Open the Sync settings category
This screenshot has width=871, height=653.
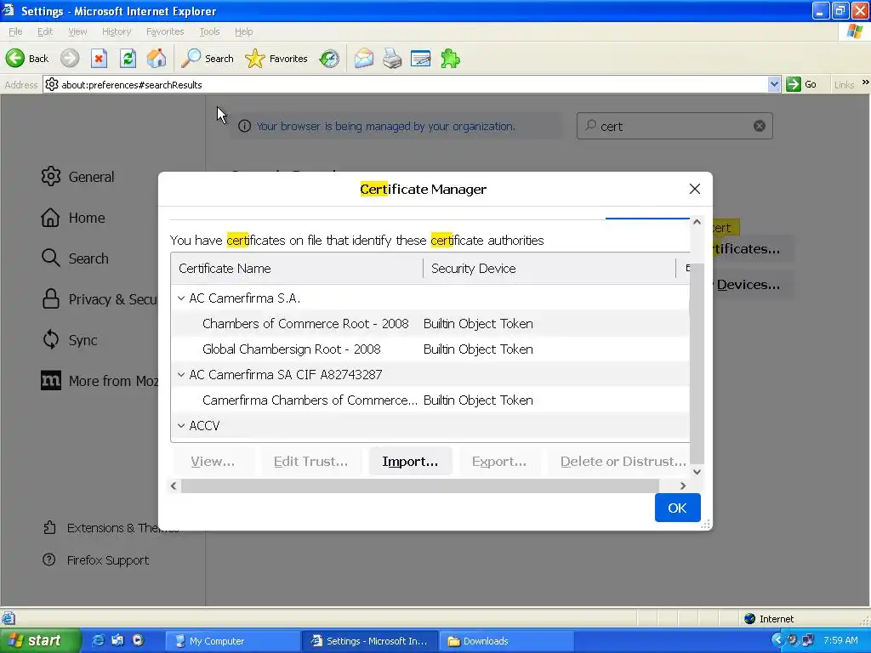pyautogui.click(x=70, y=340)
